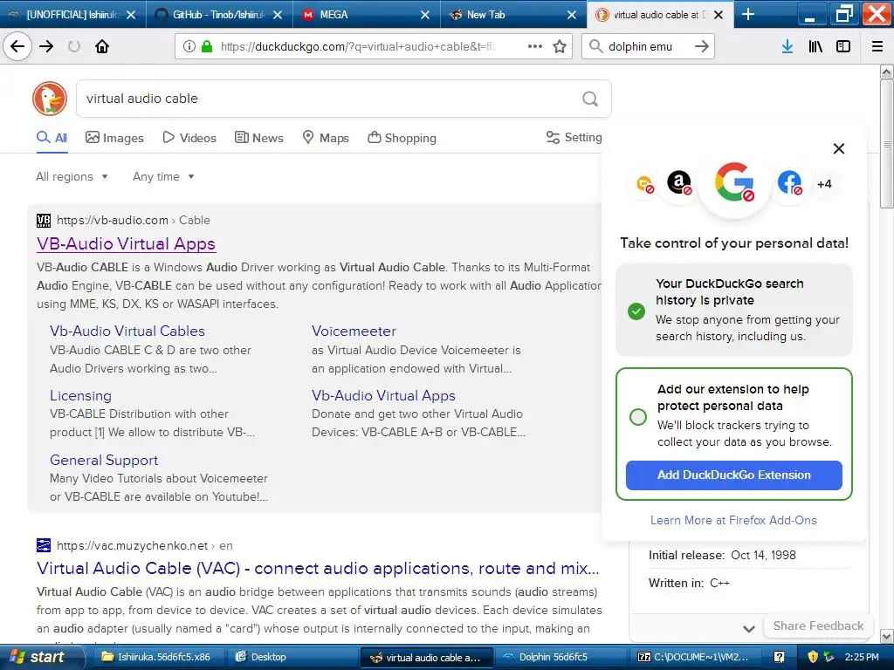Click the page vertical scrollbar up arrow
Screen dimensions: 894x670
click(886, 72)
